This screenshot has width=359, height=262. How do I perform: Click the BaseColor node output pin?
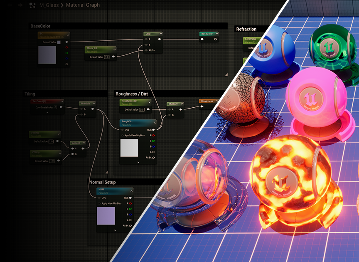coord(216,39)
